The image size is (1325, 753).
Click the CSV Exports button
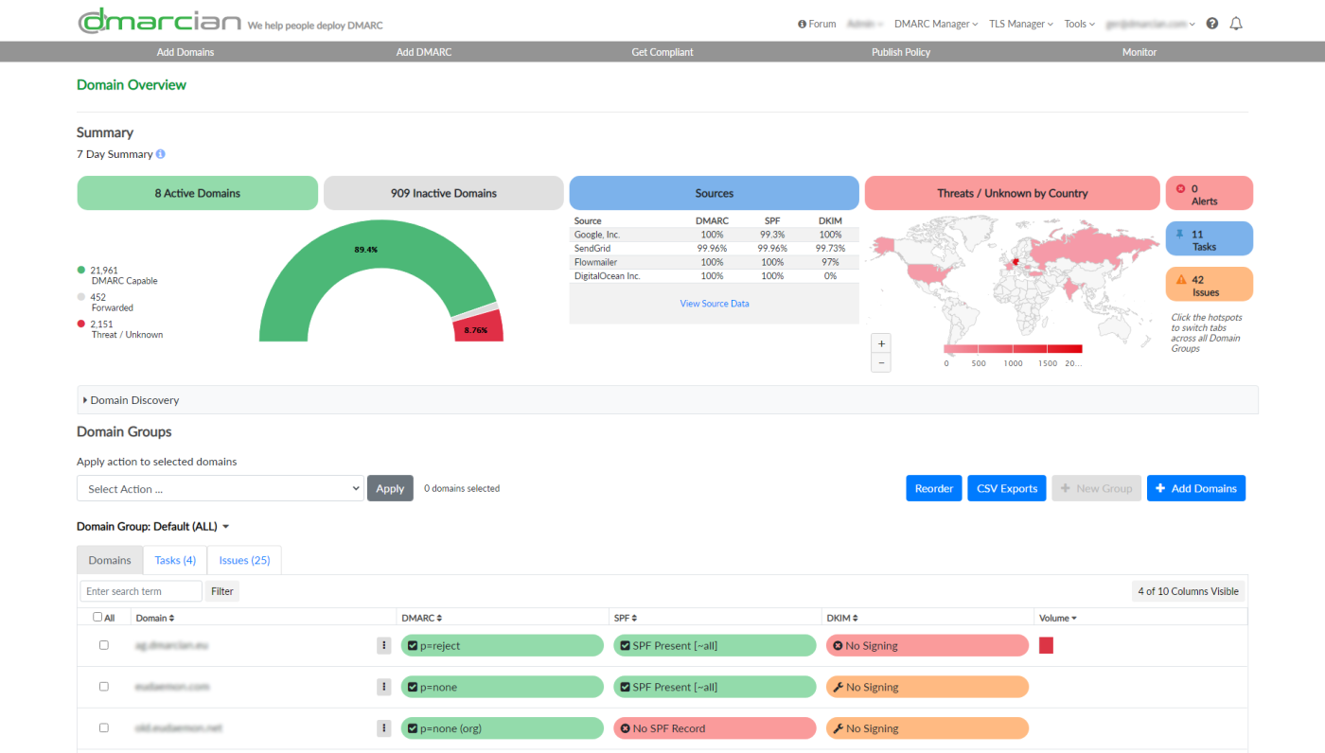[1006, 488]
